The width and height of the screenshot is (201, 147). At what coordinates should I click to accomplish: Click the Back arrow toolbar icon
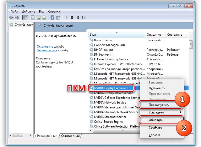(x=12, y=18)
